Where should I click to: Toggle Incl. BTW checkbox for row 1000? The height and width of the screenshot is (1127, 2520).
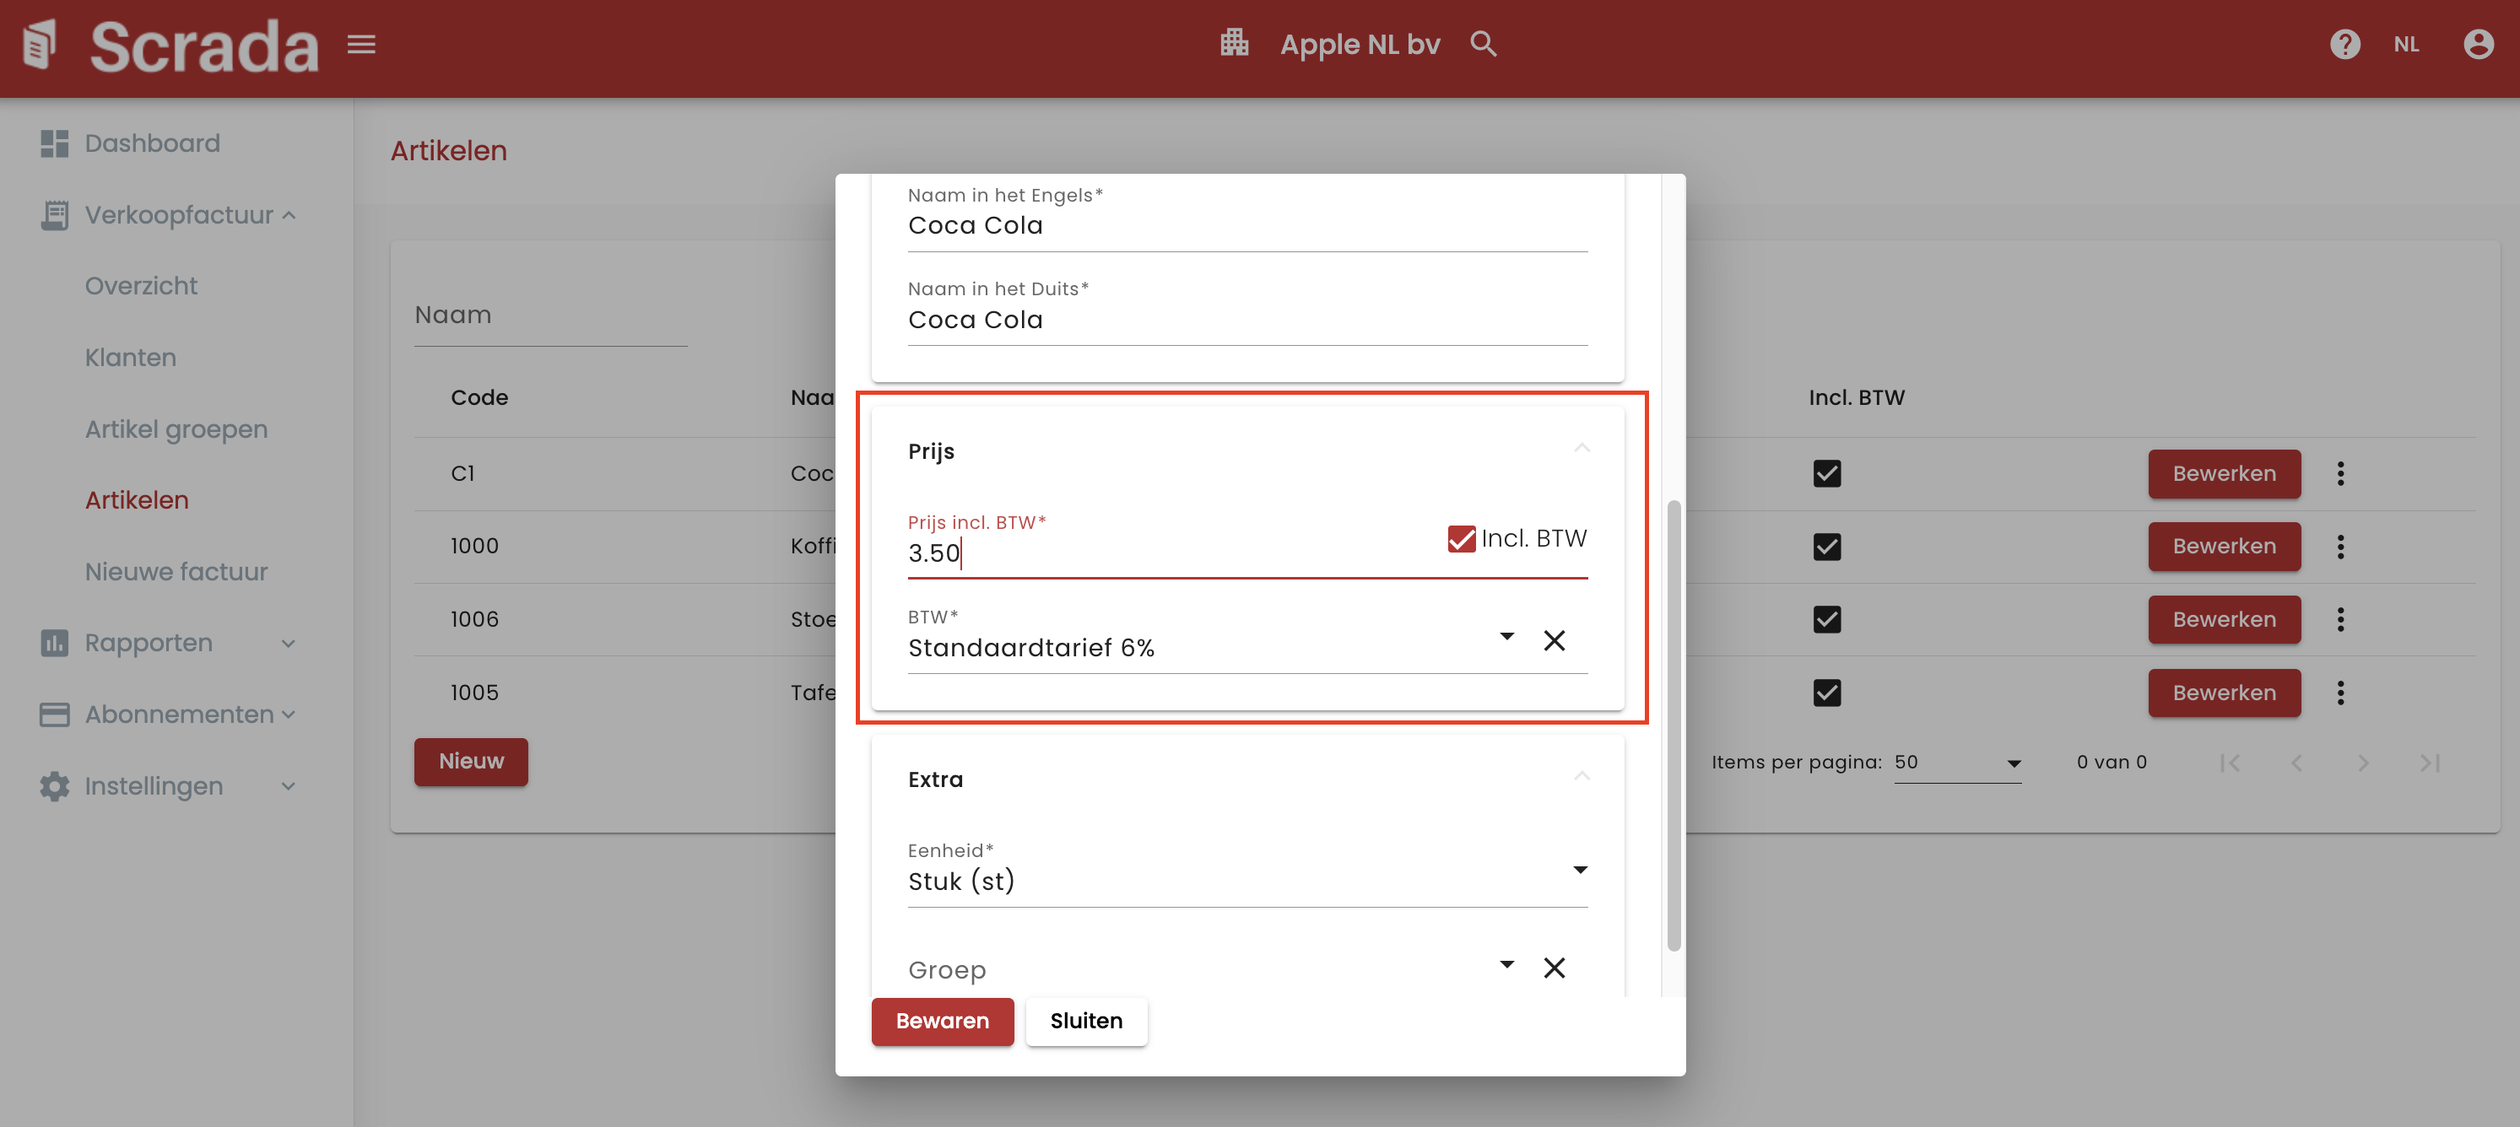click(x=1826, y=547)
